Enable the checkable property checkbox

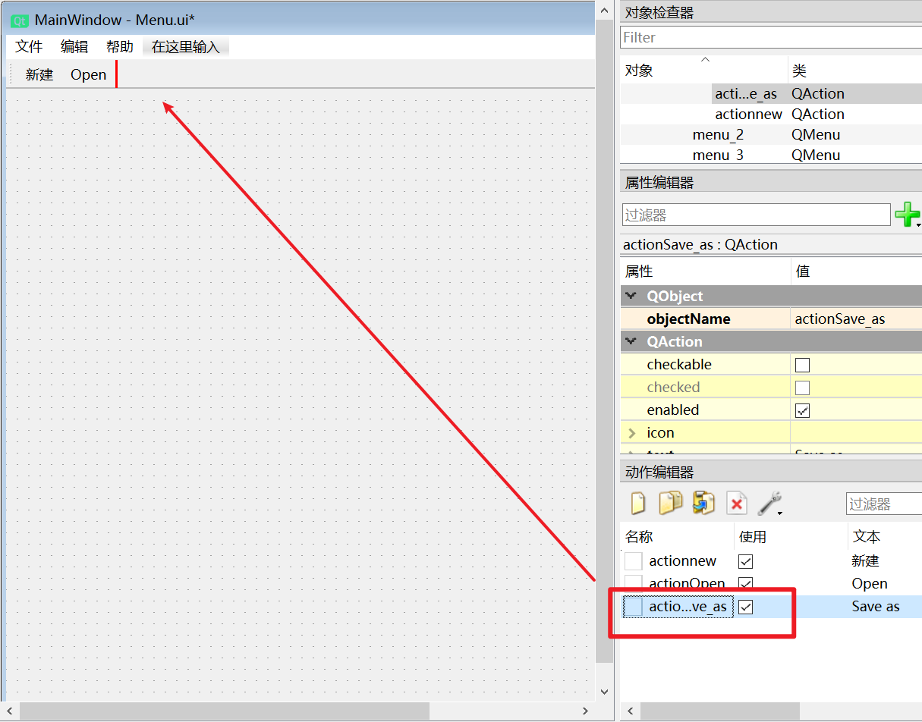(802, 365)
